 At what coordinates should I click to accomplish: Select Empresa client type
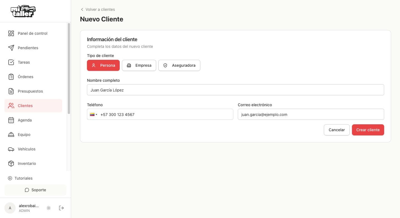[139, 65]
